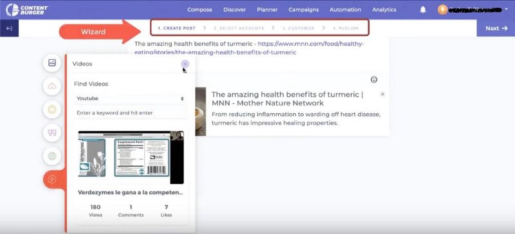Go to step 3 Customize
Viewport: 515px width, 234px height.
click(298, 28)
